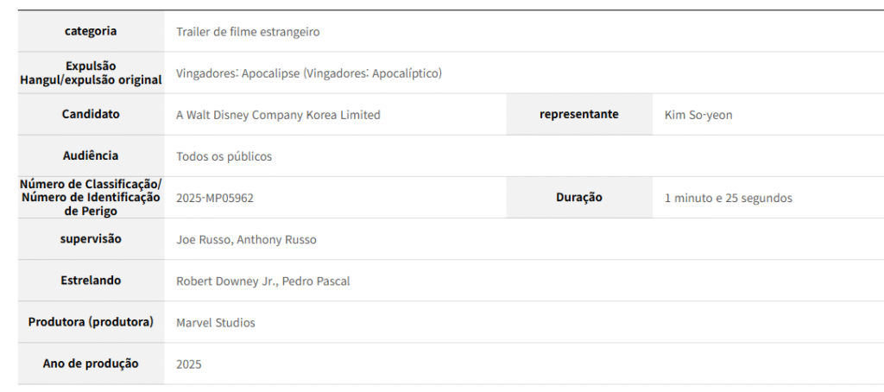
Task: Click the 'categoria' header cell
Action: 91,31
